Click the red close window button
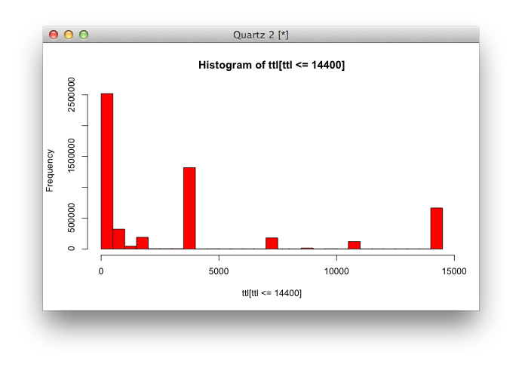 pyautogui.click(x=54, y=35)
